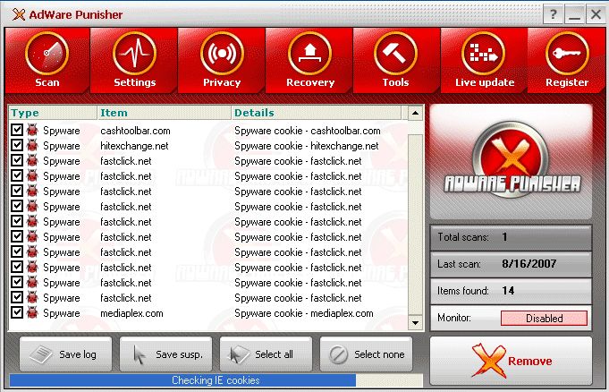Toggle the Monitor Disabled status field

coord(544,319)
